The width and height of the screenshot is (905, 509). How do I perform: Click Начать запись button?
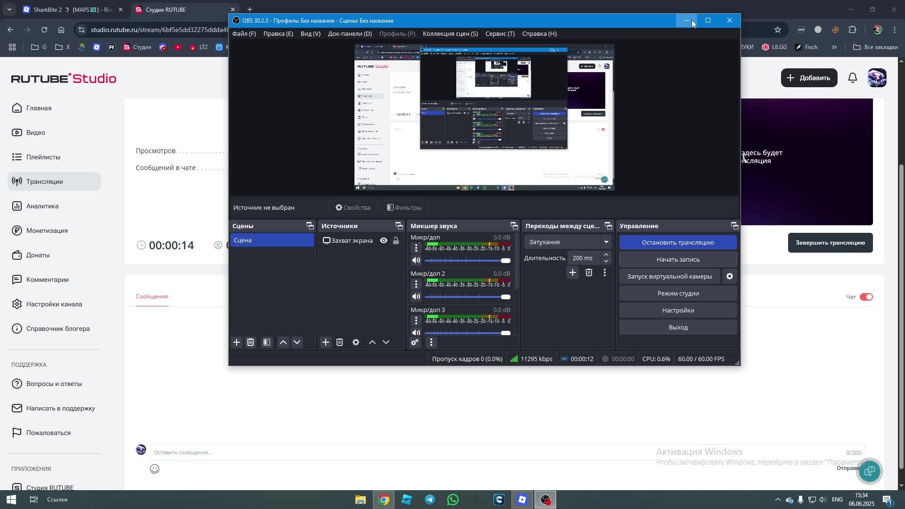678,259
